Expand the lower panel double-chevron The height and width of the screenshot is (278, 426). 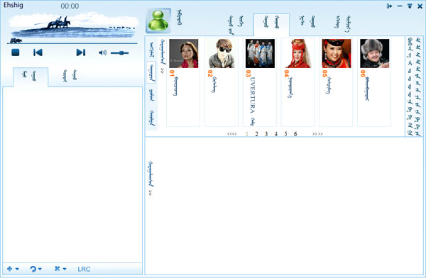point(151,193)
